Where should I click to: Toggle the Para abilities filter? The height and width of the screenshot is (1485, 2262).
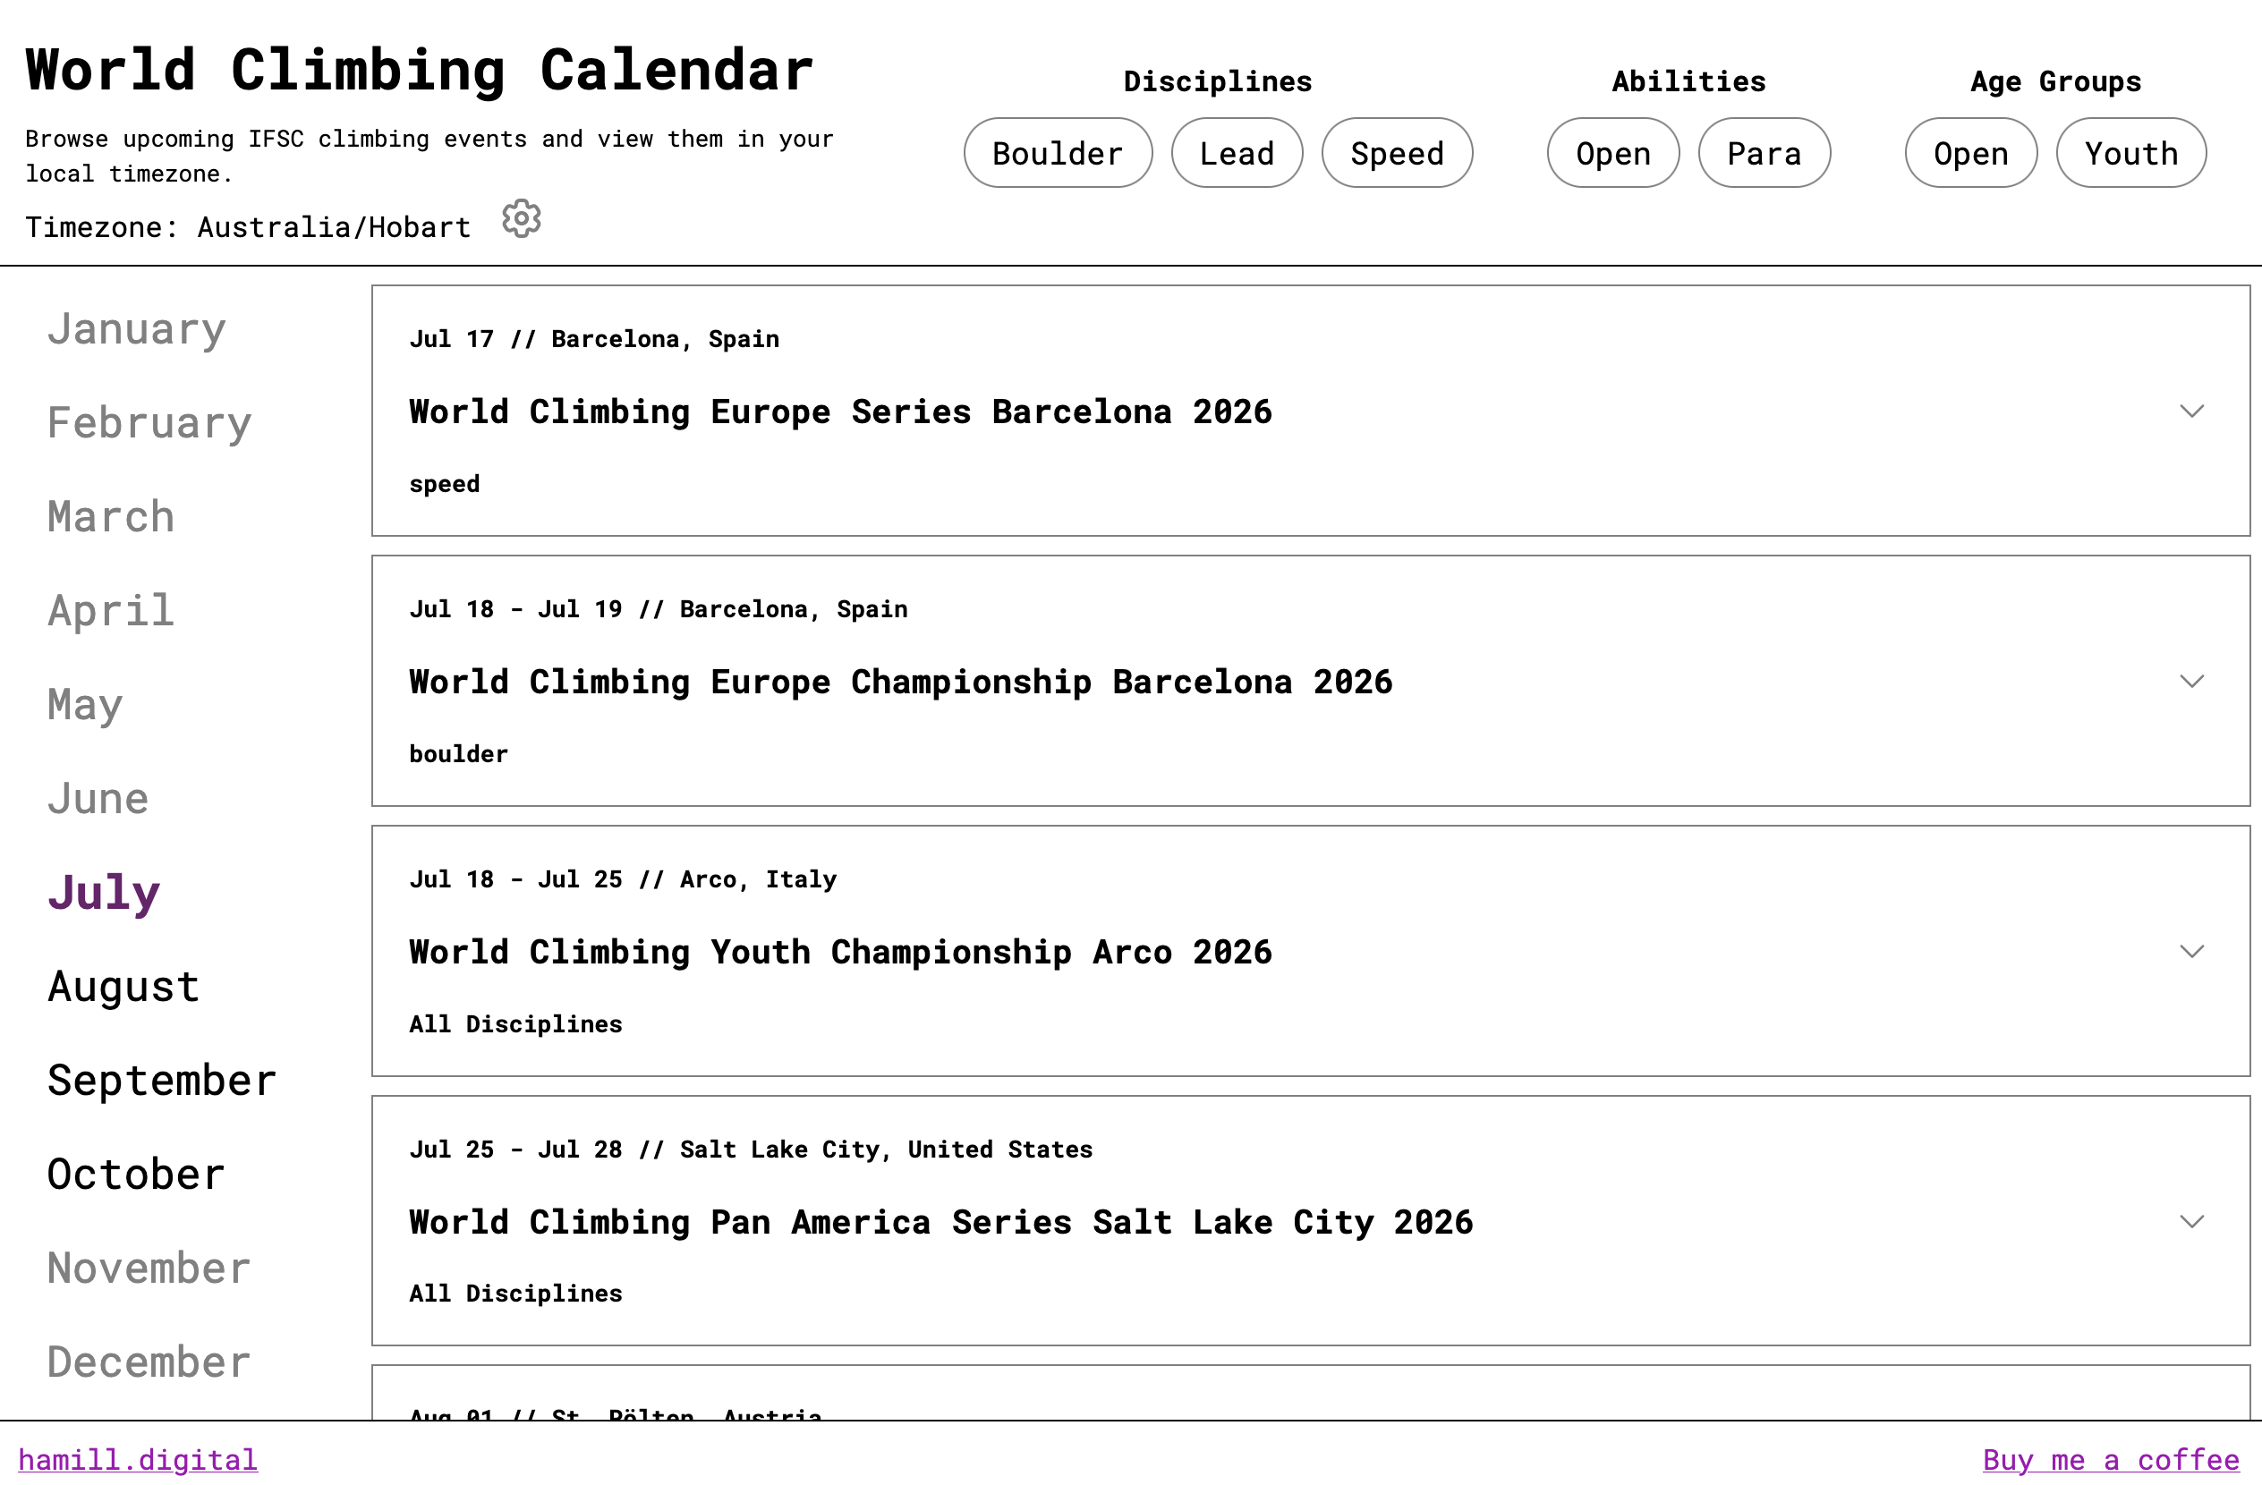(x=1764, y=153)
